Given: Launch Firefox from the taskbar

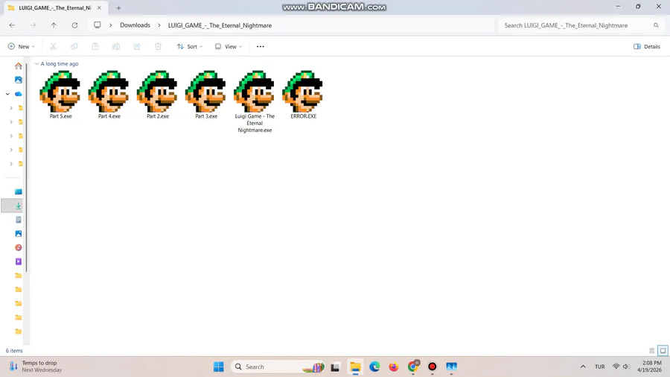Looking at the screenshot, I should 394,367.
